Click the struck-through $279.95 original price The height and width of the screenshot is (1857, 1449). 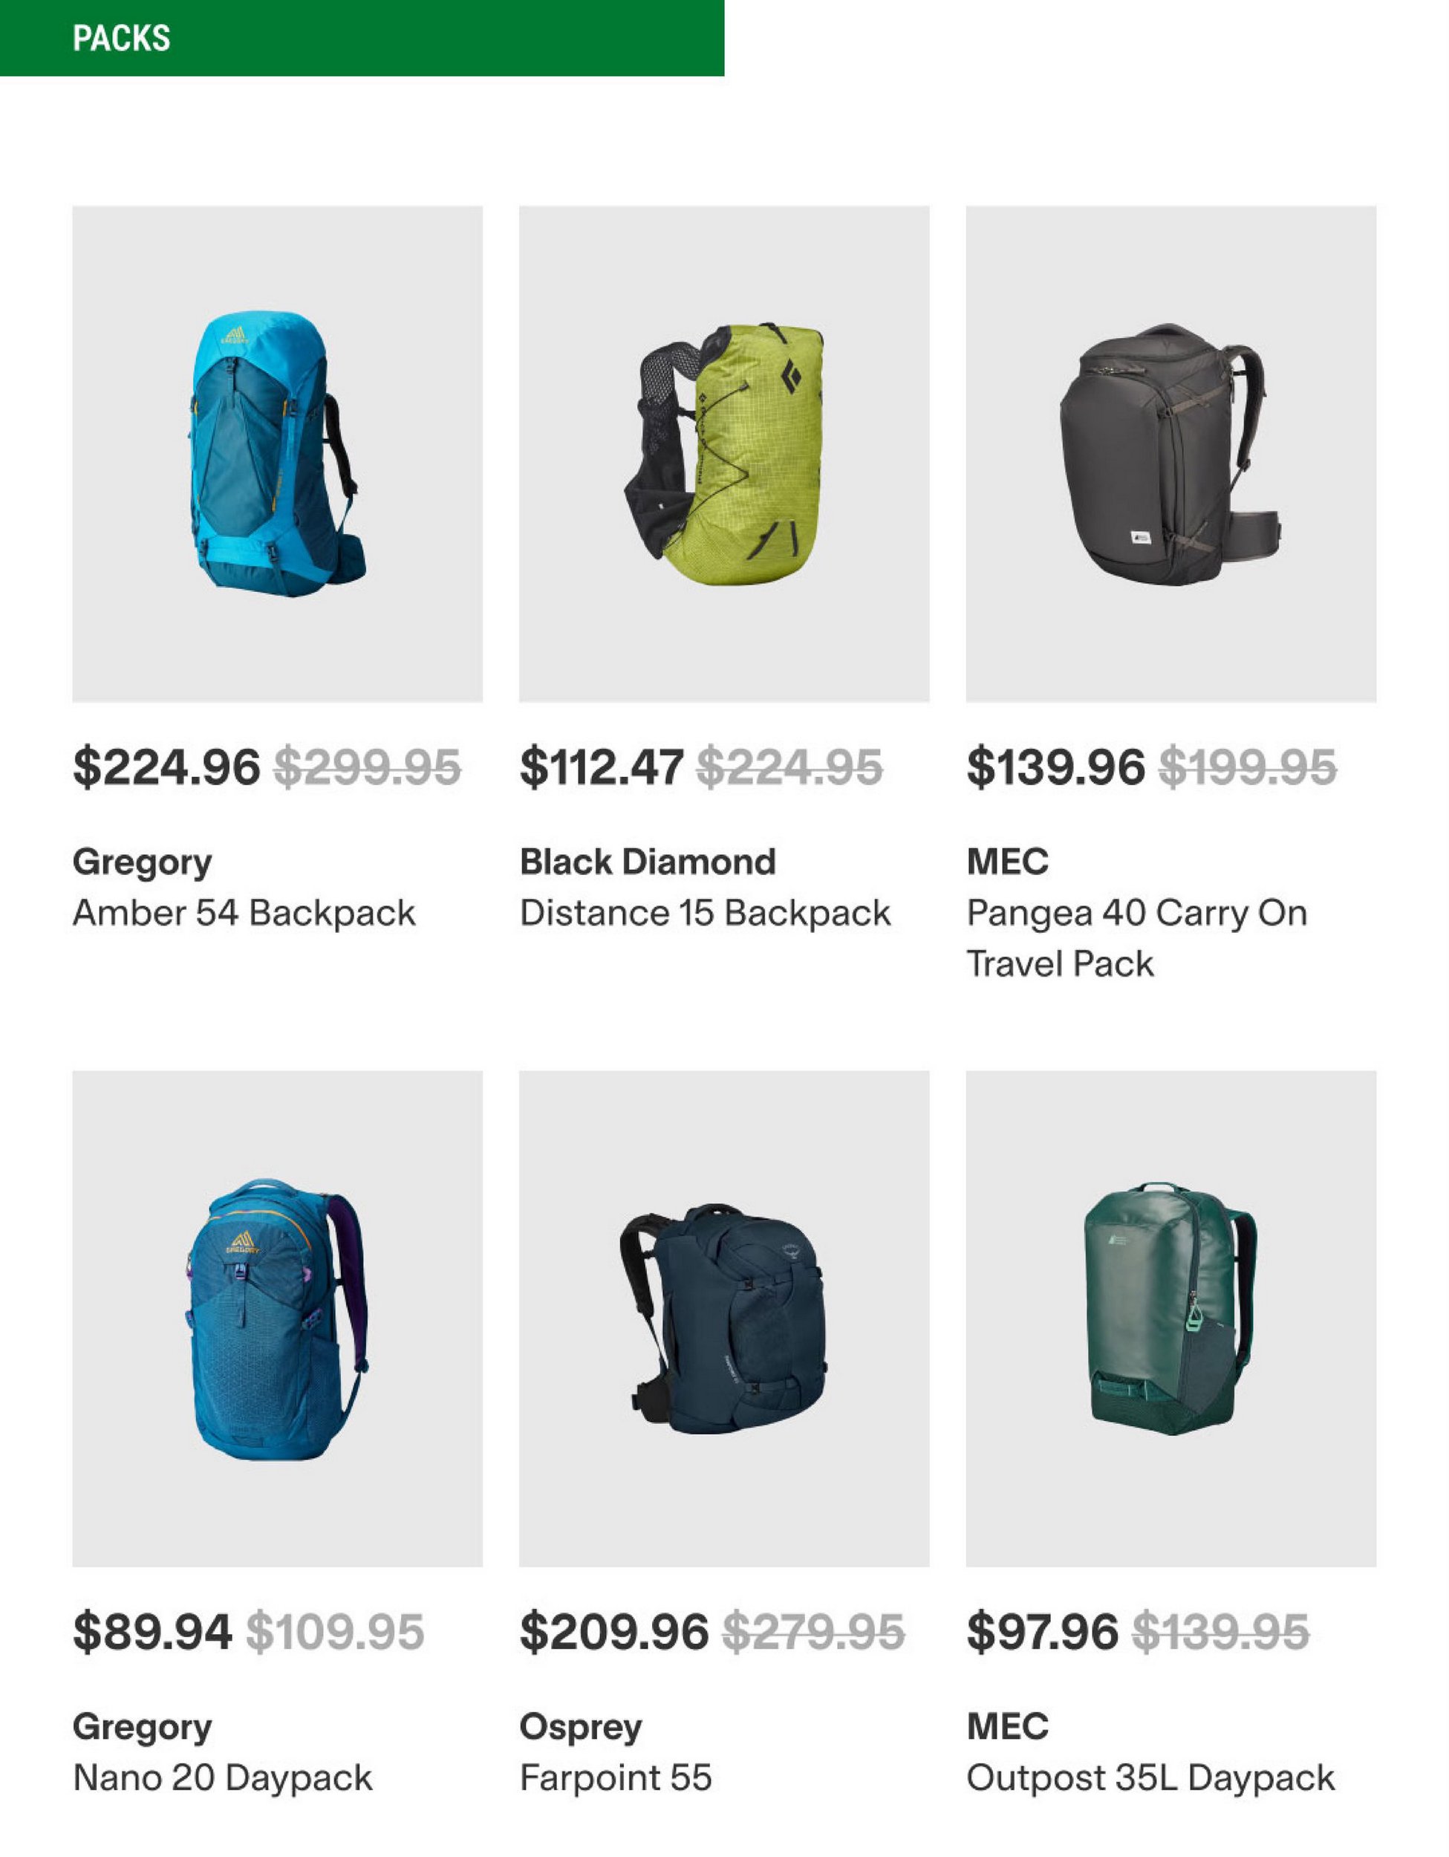(x=814, y=1633)
